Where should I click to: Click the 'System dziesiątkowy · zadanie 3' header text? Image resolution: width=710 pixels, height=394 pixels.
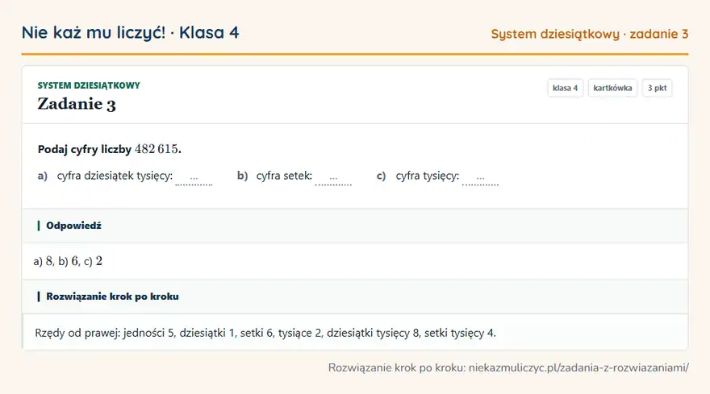[x=590, y=34]
